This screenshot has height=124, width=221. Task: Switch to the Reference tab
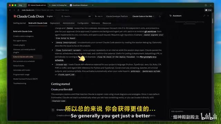[x=96, y=23]
